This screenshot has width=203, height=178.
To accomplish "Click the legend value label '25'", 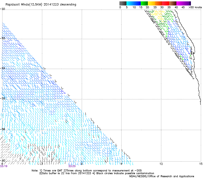I will point(155,7).
